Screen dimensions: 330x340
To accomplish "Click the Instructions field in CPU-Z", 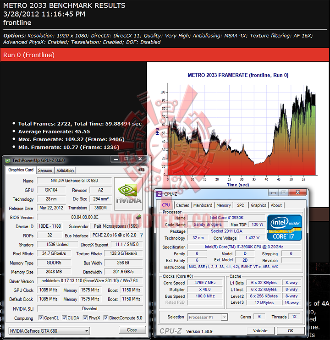I will click(x=244, y=267).
